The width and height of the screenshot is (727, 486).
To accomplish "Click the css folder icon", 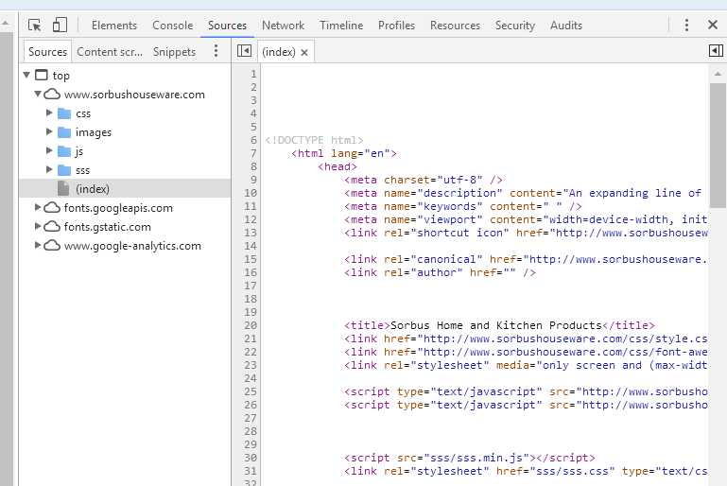I will click(x=64, y=113).
